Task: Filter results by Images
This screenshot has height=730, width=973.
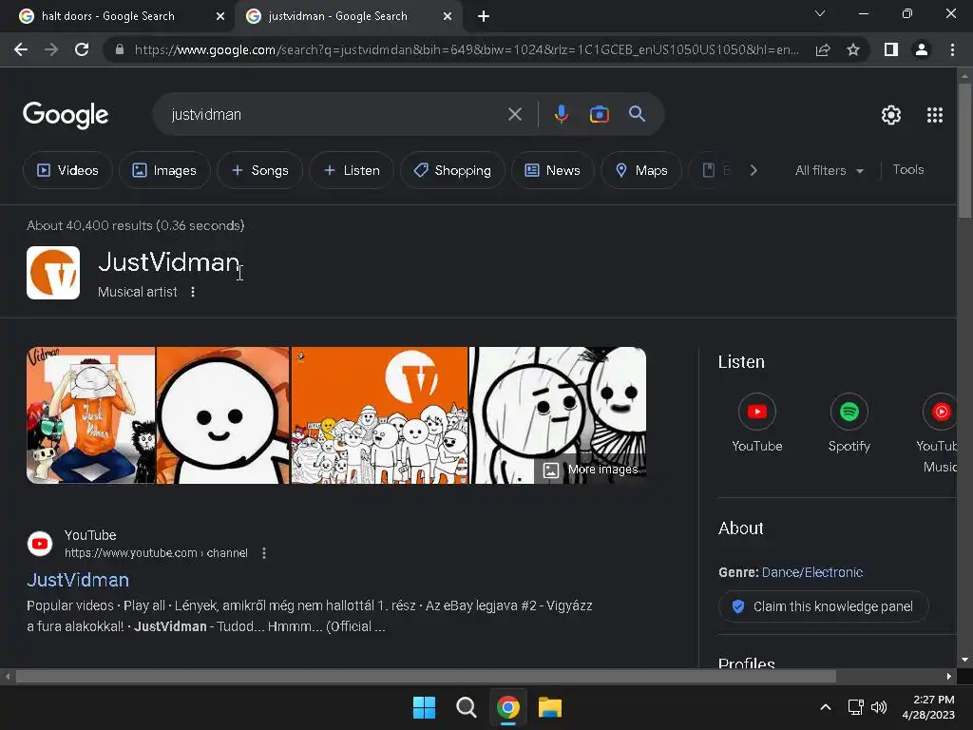Action: (164, 170)
